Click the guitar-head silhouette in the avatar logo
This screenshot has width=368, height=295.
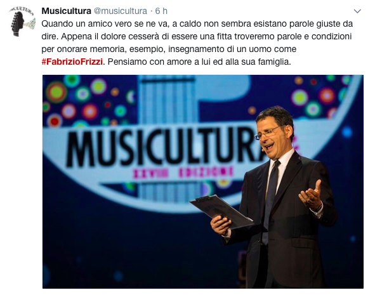click(x=18, y=23)
